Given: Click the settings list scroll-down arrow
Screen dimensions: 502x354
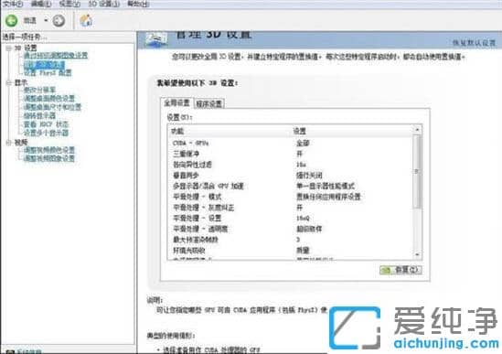Looking at the screenshot, I should (x=417, y=254).
